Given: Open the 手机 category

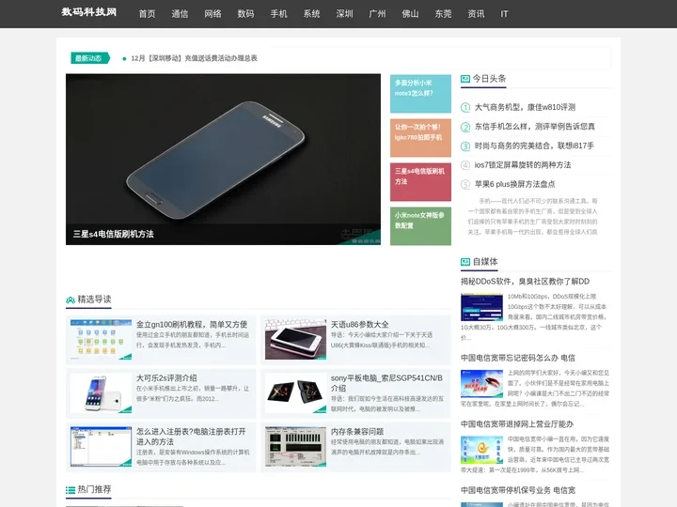Looking at the screenshot, I should tap(278, 14).
